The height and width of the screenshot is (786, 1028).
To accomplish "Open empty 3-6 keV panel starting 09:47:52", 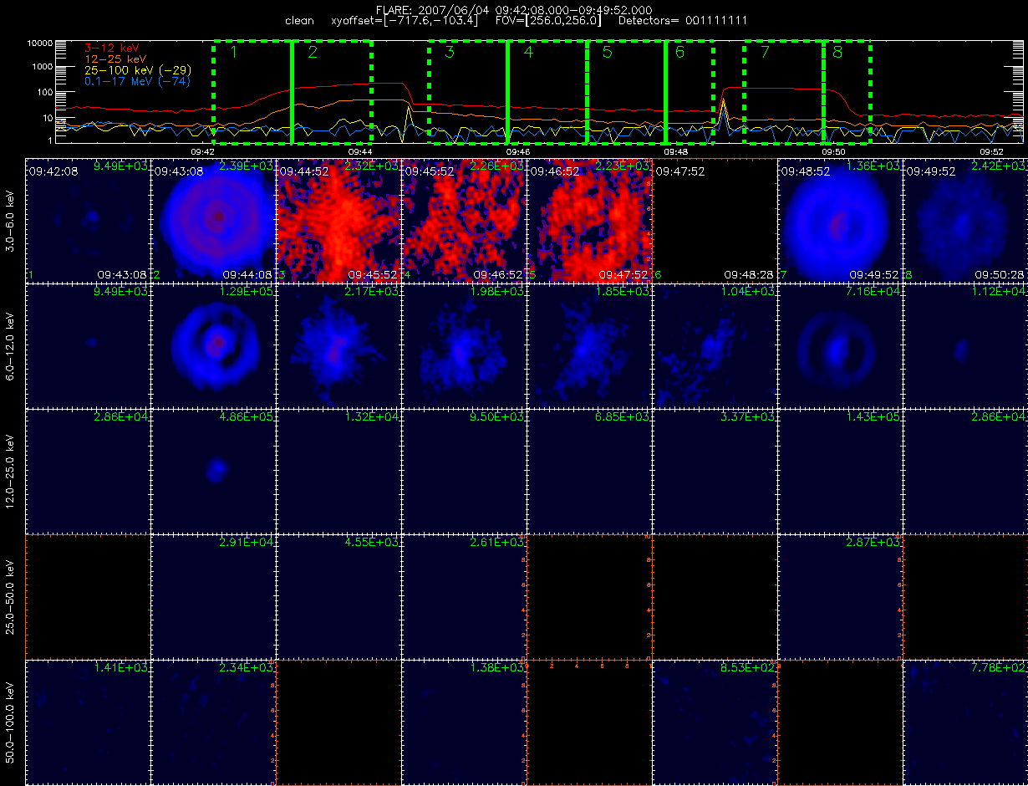I will point(715,220).
